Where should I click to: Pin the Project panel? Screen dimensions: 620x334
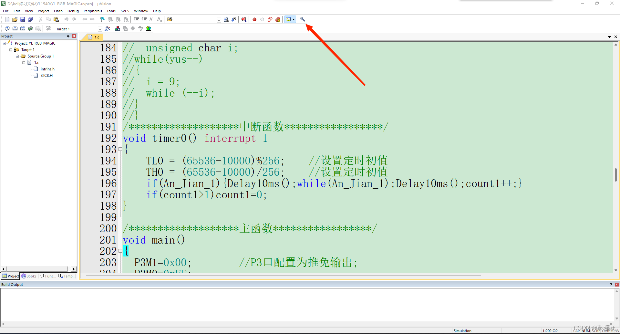(x=68, y=36)
